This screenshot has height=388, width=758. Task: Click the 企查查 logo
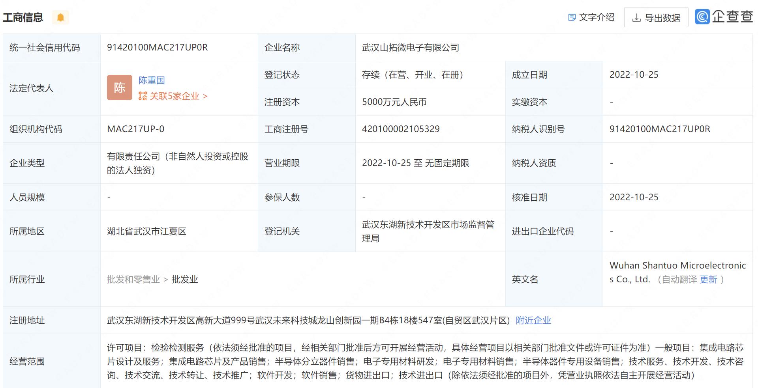pos(724,17)
